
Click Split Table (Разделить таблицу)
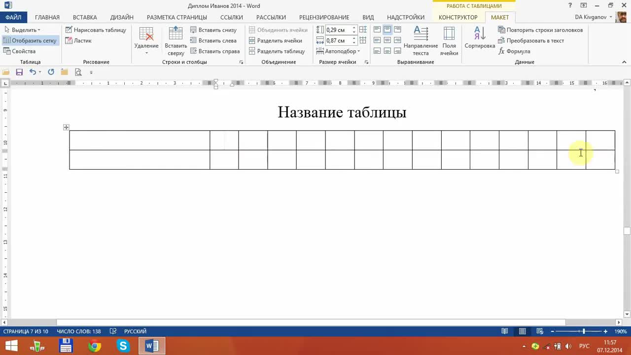coord(277,51)
